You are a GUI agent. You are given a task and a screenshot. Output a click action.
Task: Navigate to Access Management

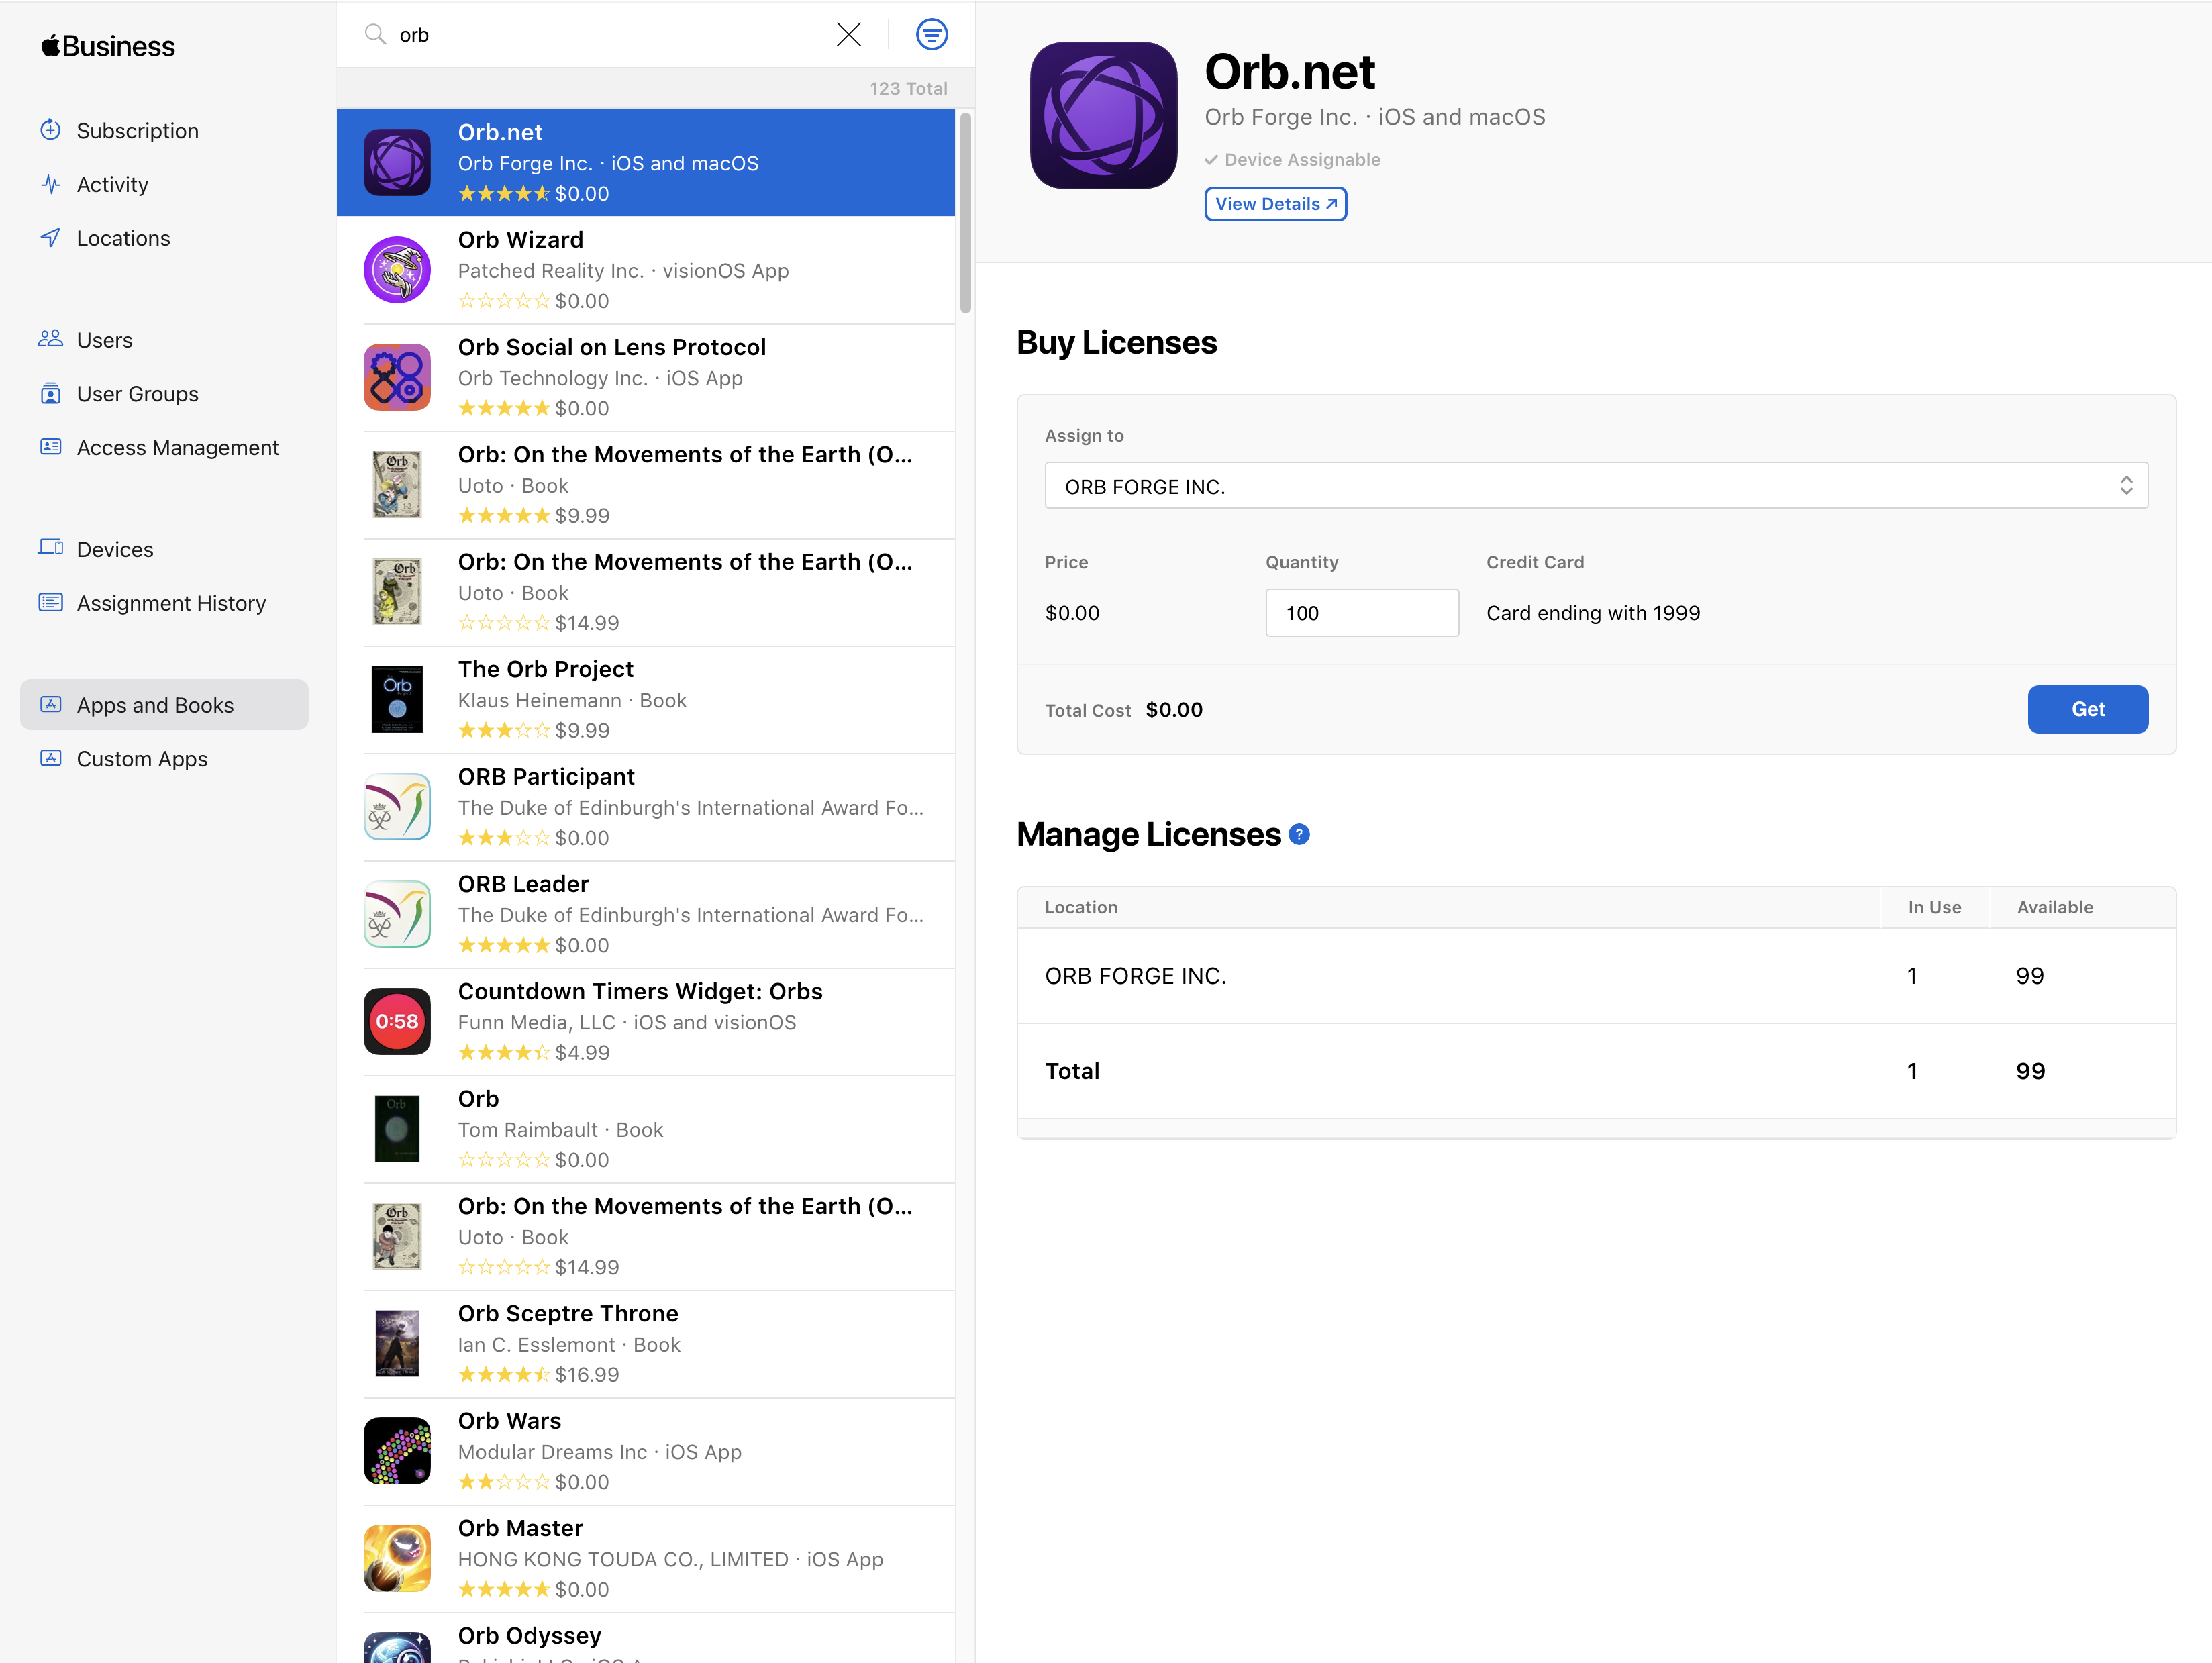(177, 448)
